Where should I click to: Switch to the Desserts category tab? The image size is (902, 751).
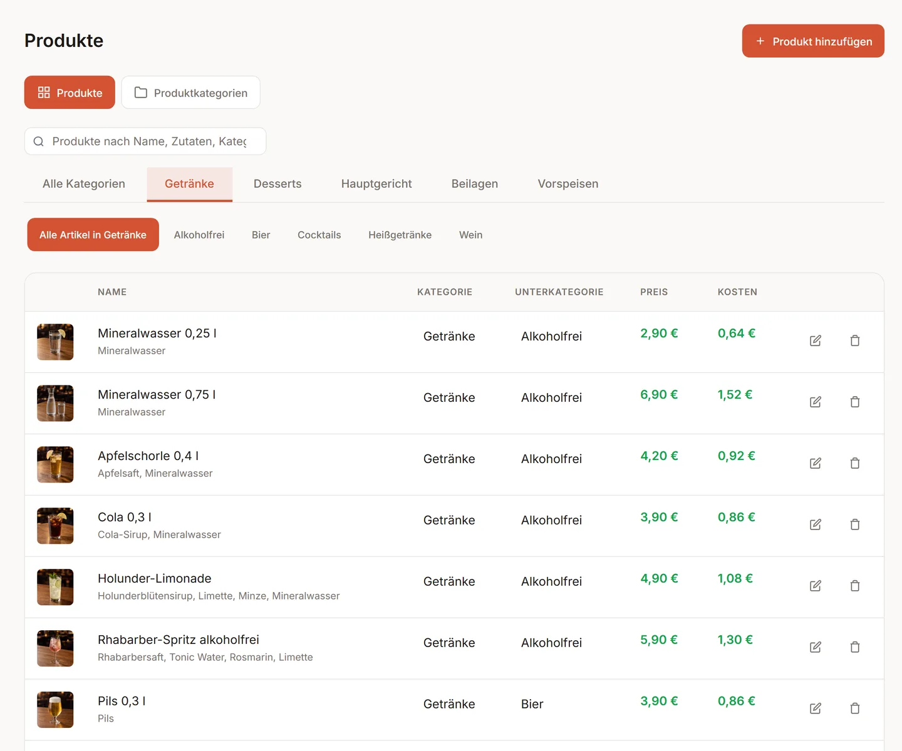(277, 184)
